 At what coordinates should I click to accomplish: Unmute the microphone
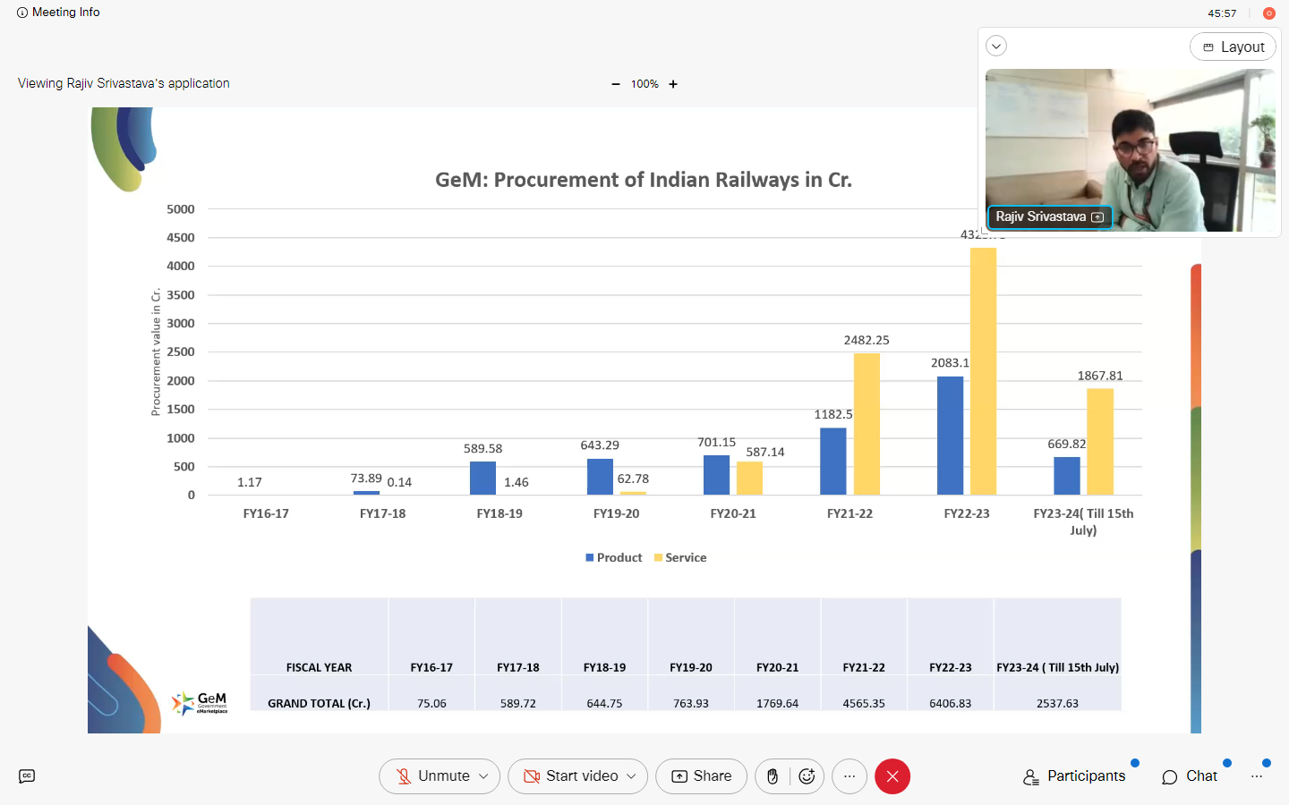pyautogui.click(x=434, y=776)
